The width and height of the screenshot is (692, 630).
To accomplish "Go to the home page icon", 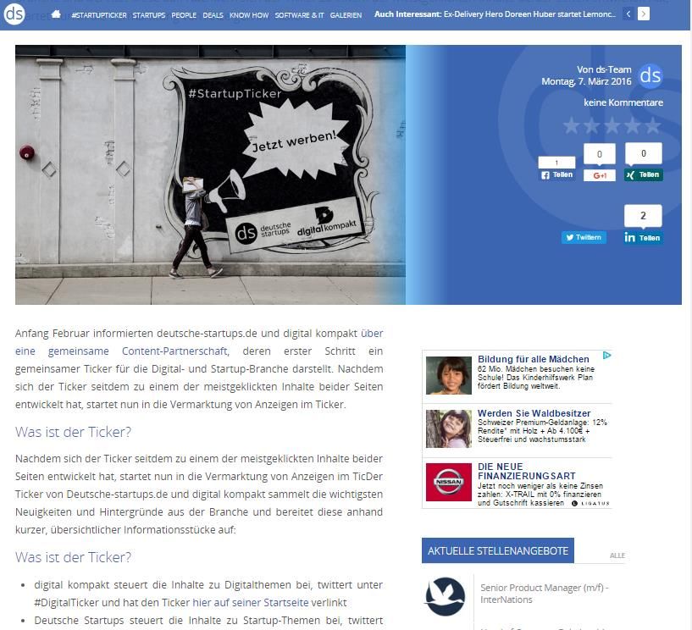I will [56, 14].
